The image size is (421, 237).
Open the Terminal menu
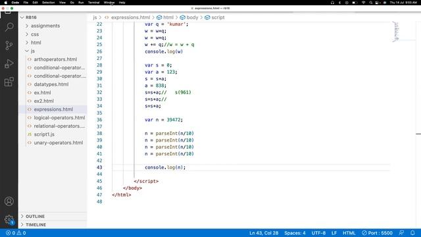93,3
